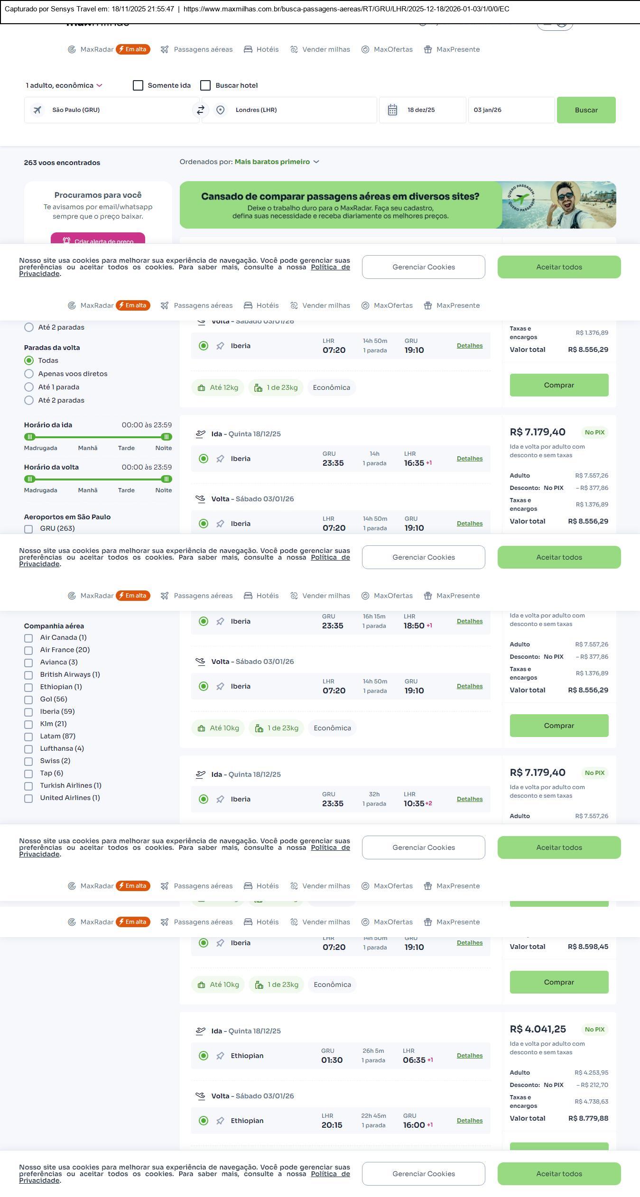Check the Somente ida checkbox

click(138, 85)
